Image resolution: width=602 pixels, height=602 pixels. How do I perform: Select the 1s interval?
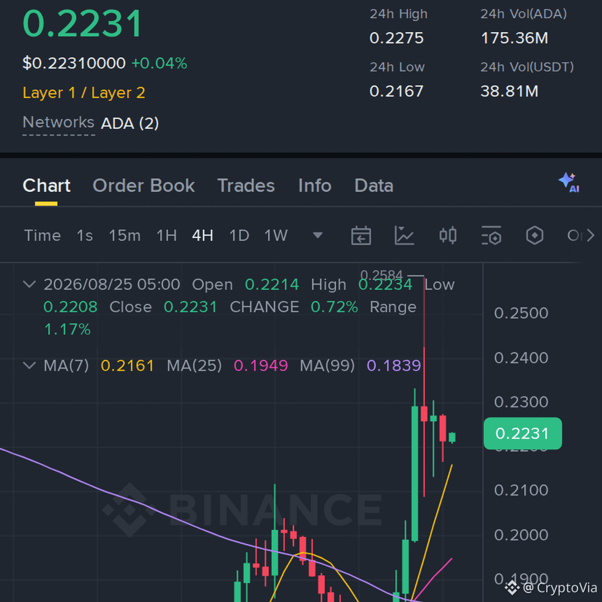pyautogui.click(x=85, y=235)
